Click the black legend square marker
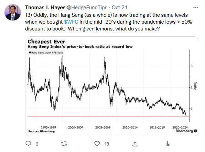The width and height of the screenshot is (205, 152). coord(30,53)
